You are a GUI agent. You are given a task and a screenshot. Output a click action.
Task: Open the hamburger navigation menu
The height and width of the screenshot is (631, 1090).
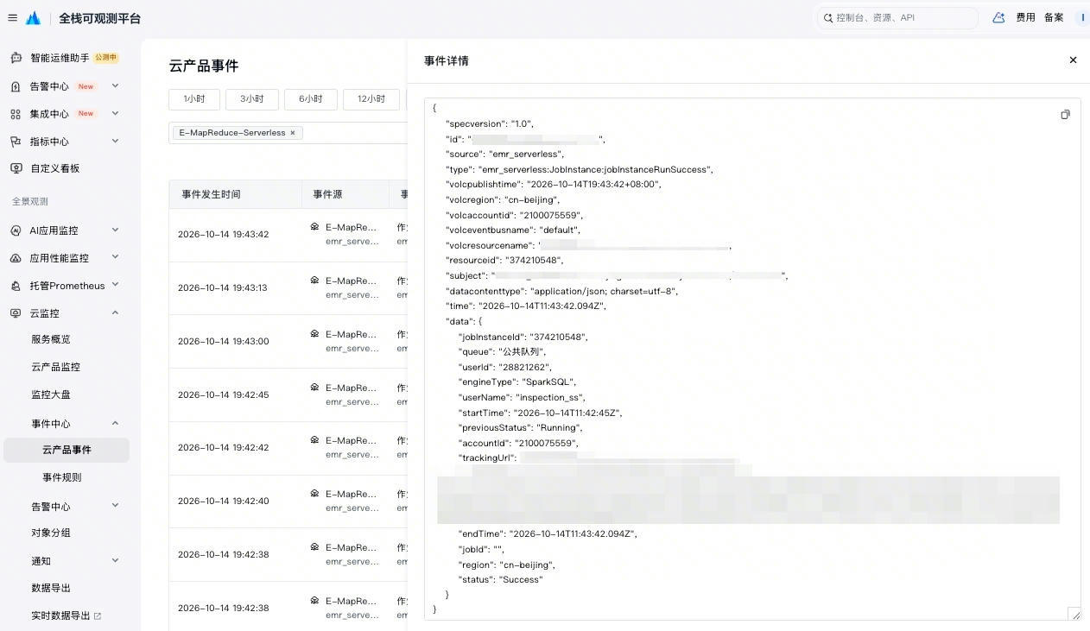pyautogui.click(x=12, y=18)
